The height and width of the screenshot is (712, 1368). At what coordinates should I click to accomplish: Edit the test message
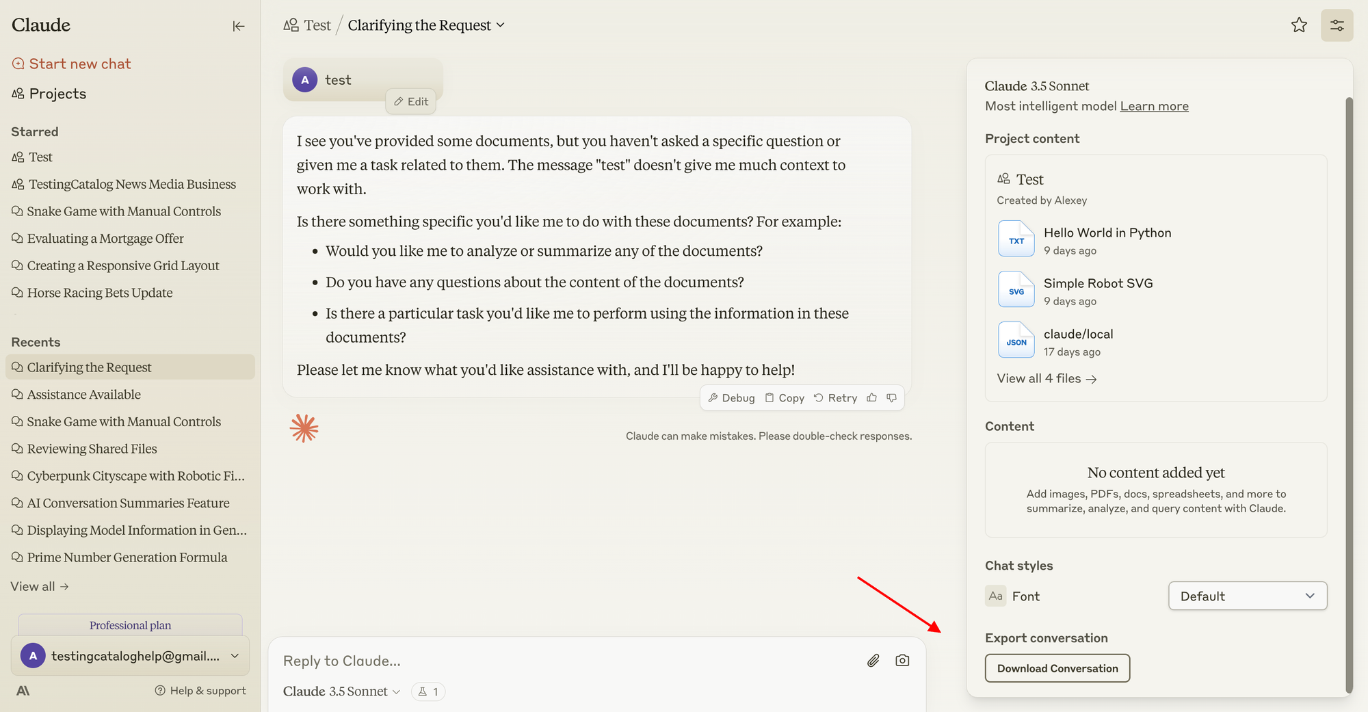tap(411, 102)
